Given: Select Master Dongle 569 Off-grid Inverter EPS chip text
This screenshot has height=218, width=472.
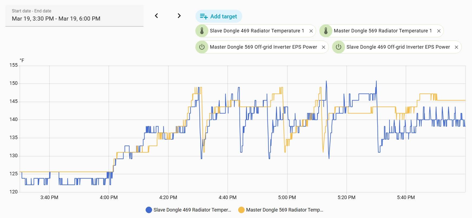Looking at the screenshot, I should pos(263,47).
